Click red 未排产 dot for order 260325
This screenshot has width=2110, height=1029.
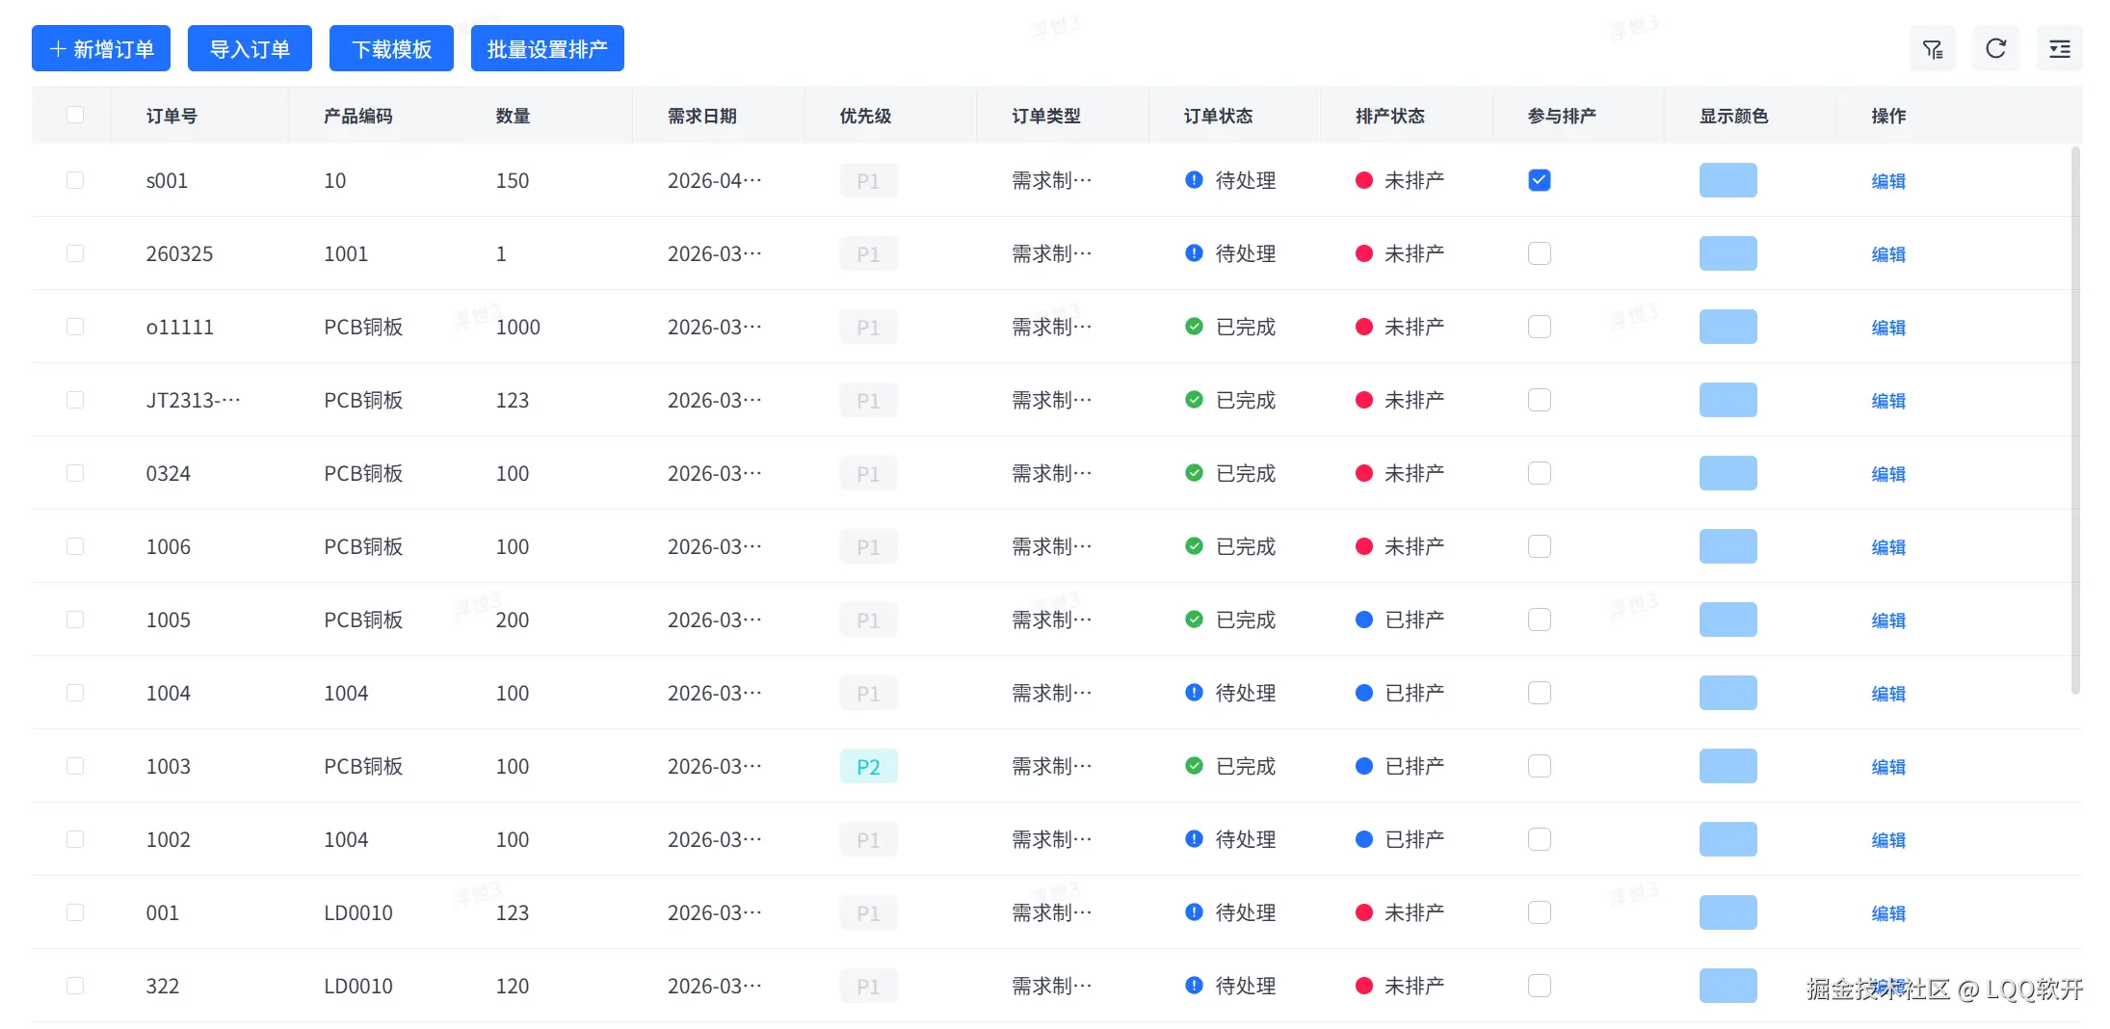1363,253
